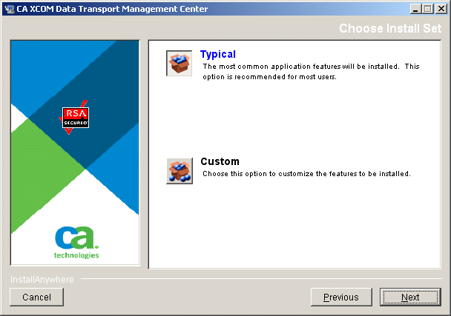This screenshot has width=451, height=316.
Task: Click the Typical heading label
Action: pyautogui.click(x=218, y=54)
